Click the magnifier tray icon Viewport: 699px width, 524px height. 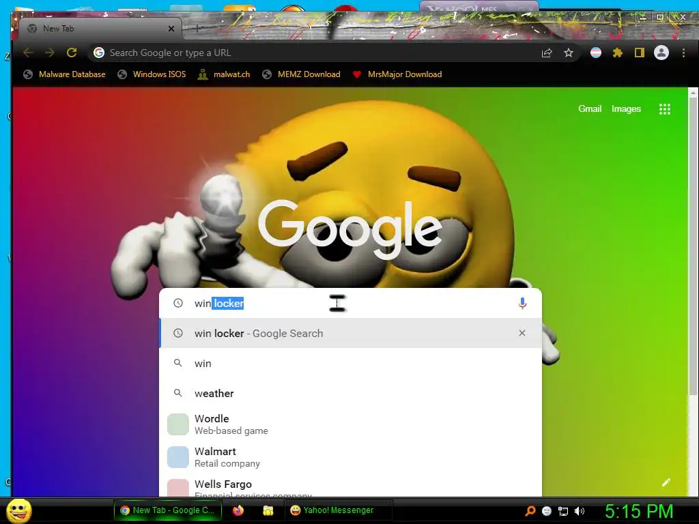point(530,511)
